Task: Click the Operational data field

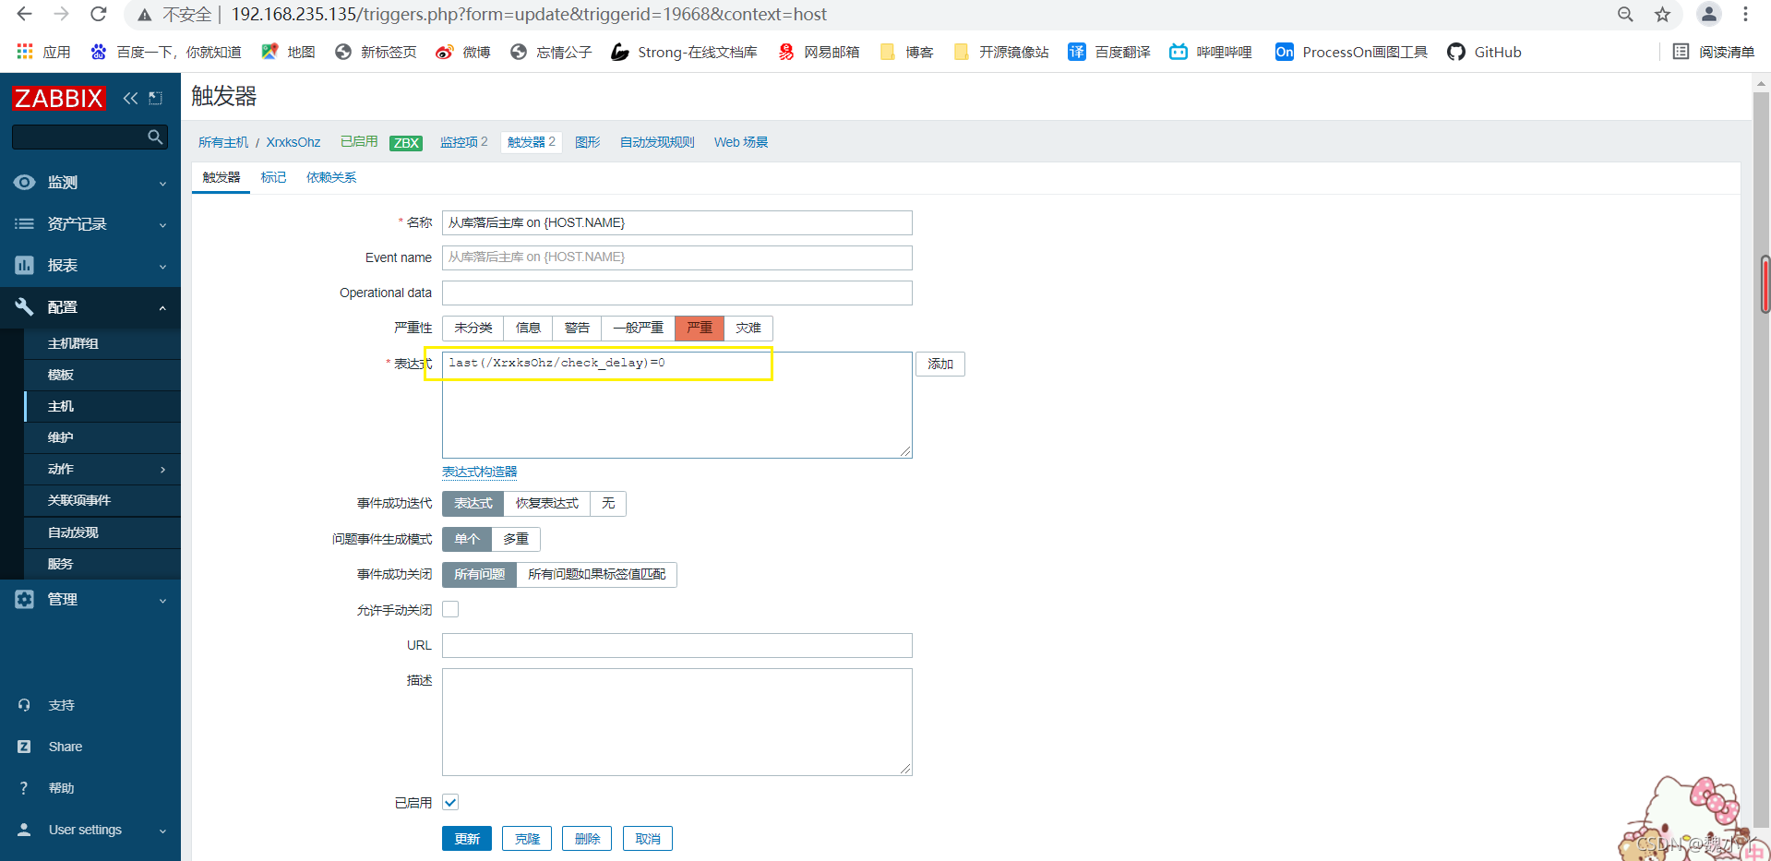Action: tap(677, 293)
